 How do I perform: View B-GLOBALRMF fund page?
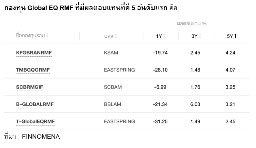tap(35, 104)
